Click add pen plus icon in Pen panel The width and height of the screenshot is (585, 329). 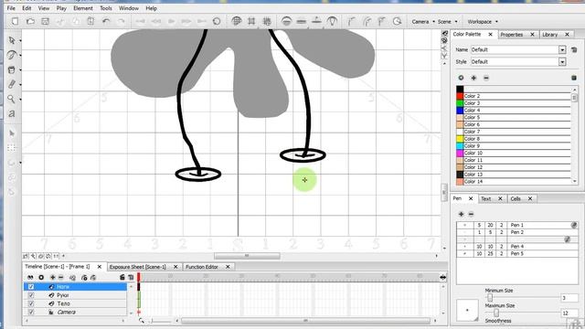pos(461,214)
